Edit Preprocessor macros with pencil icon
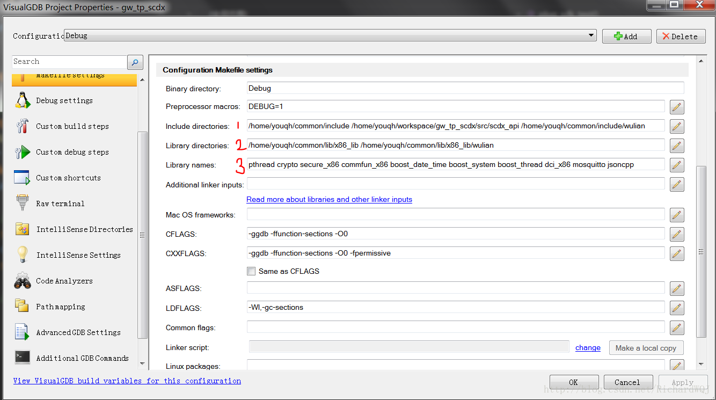 (677, 107)
